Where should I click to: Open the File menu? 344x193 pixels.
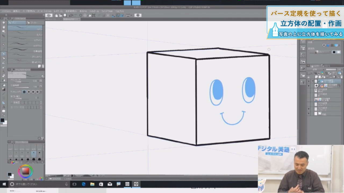coord(6,11)
